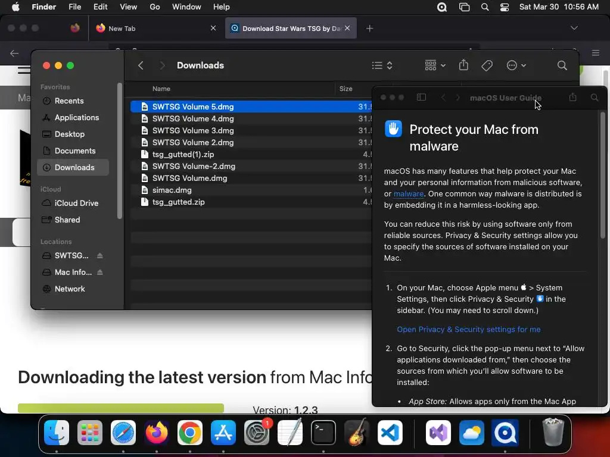Open System Settings in the Dock
This screenshot has width=610, height=457.
(257, 433)
